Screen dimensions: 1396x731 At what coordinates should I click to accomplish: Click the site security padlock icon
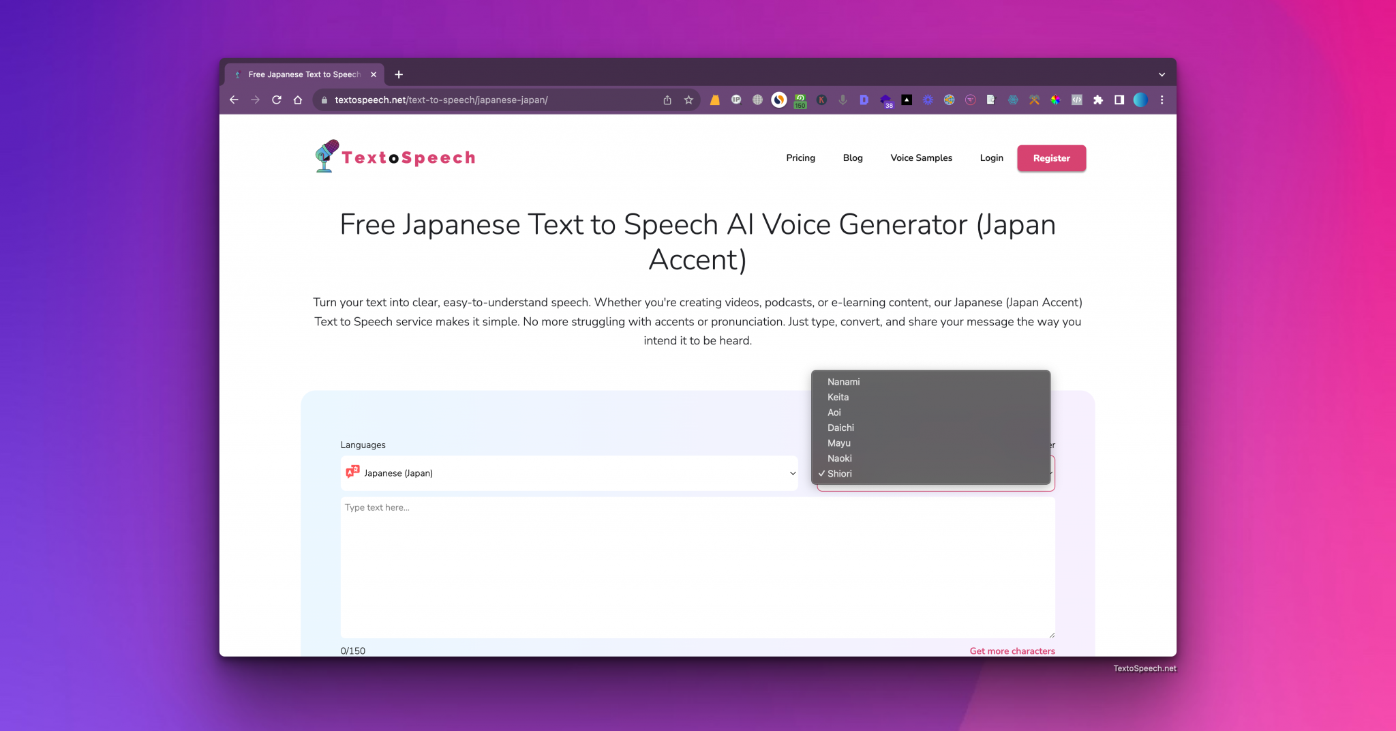pyautogui.click(x=323, y=100)
